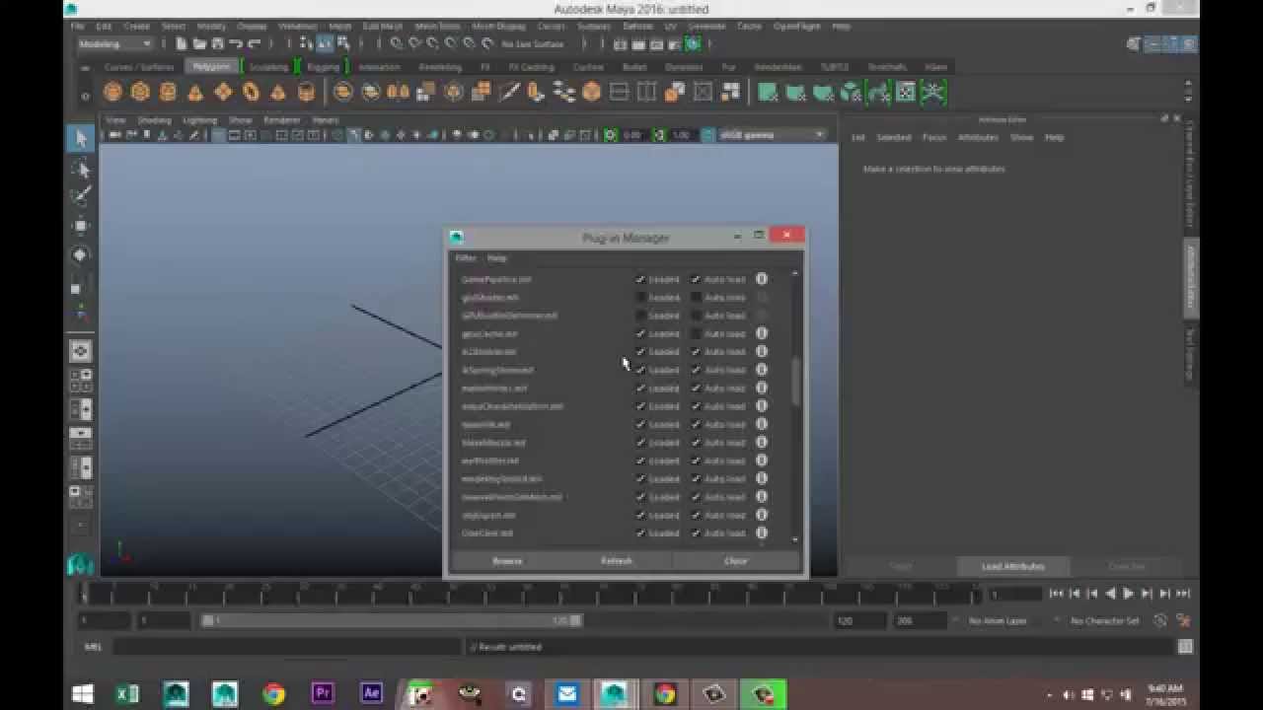Switch to the Rigging shelf tab
Viewport: 1263px width, 710px height.
pyautogui.click(x=323, y=67)
